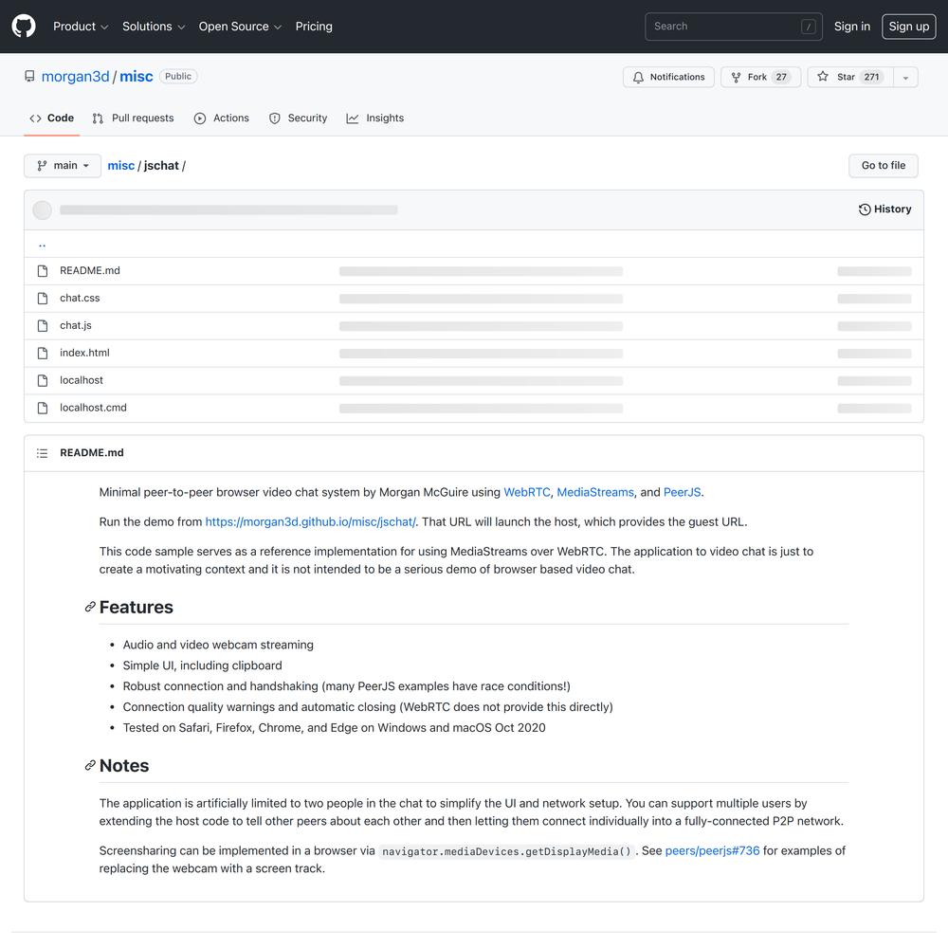This screenshot has width=948, height=948.
Task: Open the README table of contents icon
Action: point(42,453)
